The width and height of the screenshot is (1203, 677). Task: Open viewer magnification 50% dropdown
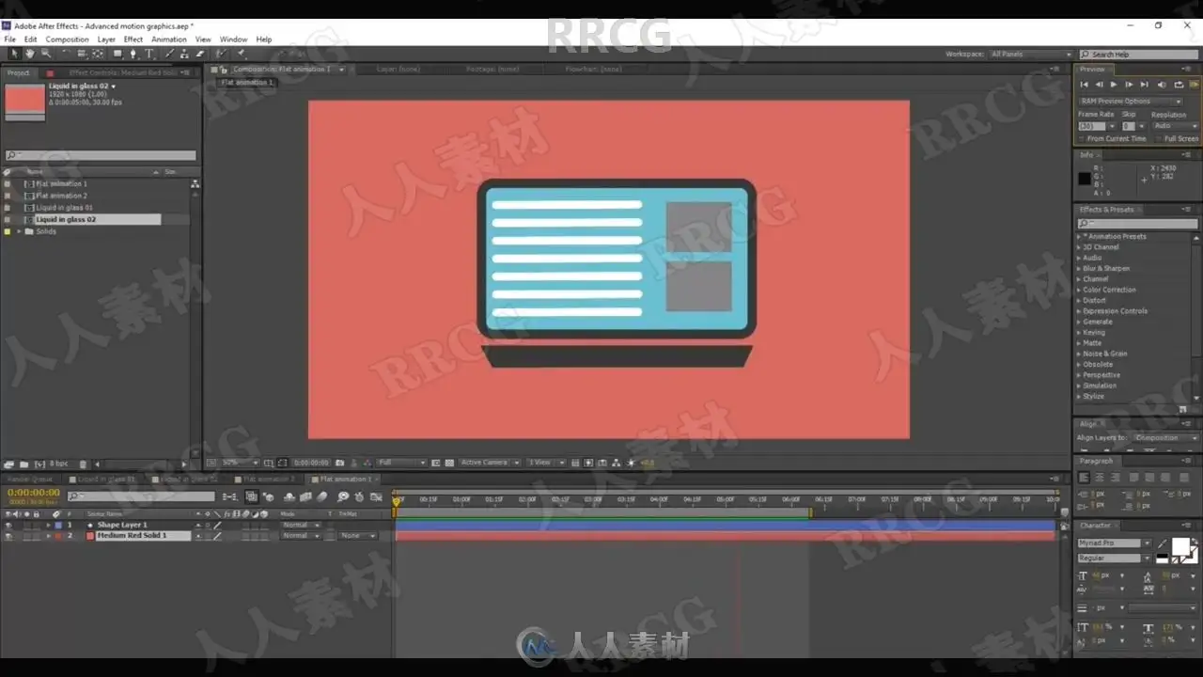coord(241,463)
